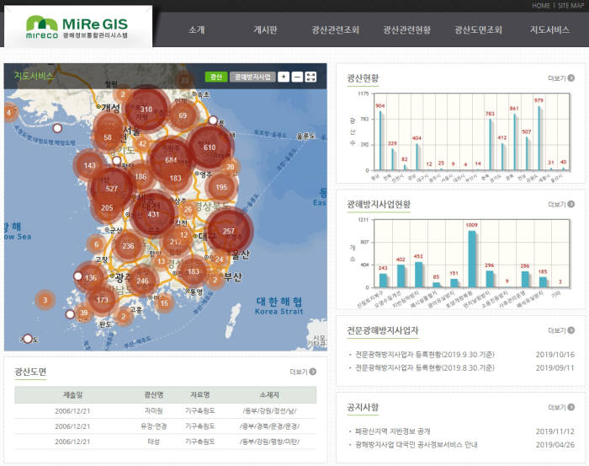Click the 904 bar in 광산현황 chart

click(380, 140)
